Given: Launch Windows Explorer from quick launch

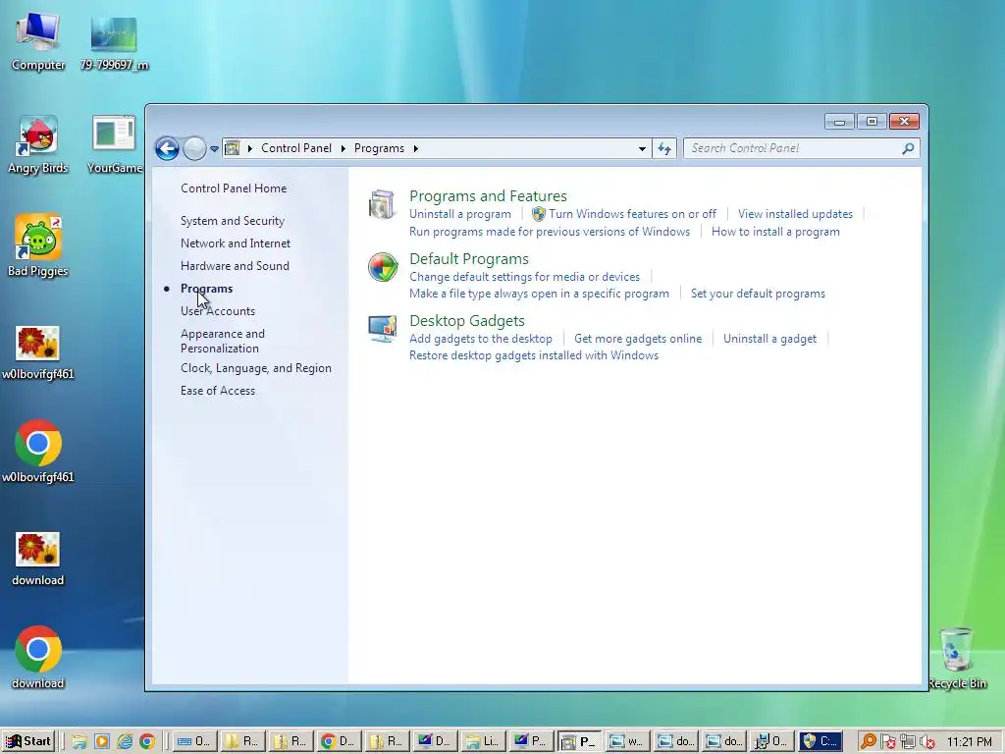Looking at the screenshot, I should coord(79,742).
